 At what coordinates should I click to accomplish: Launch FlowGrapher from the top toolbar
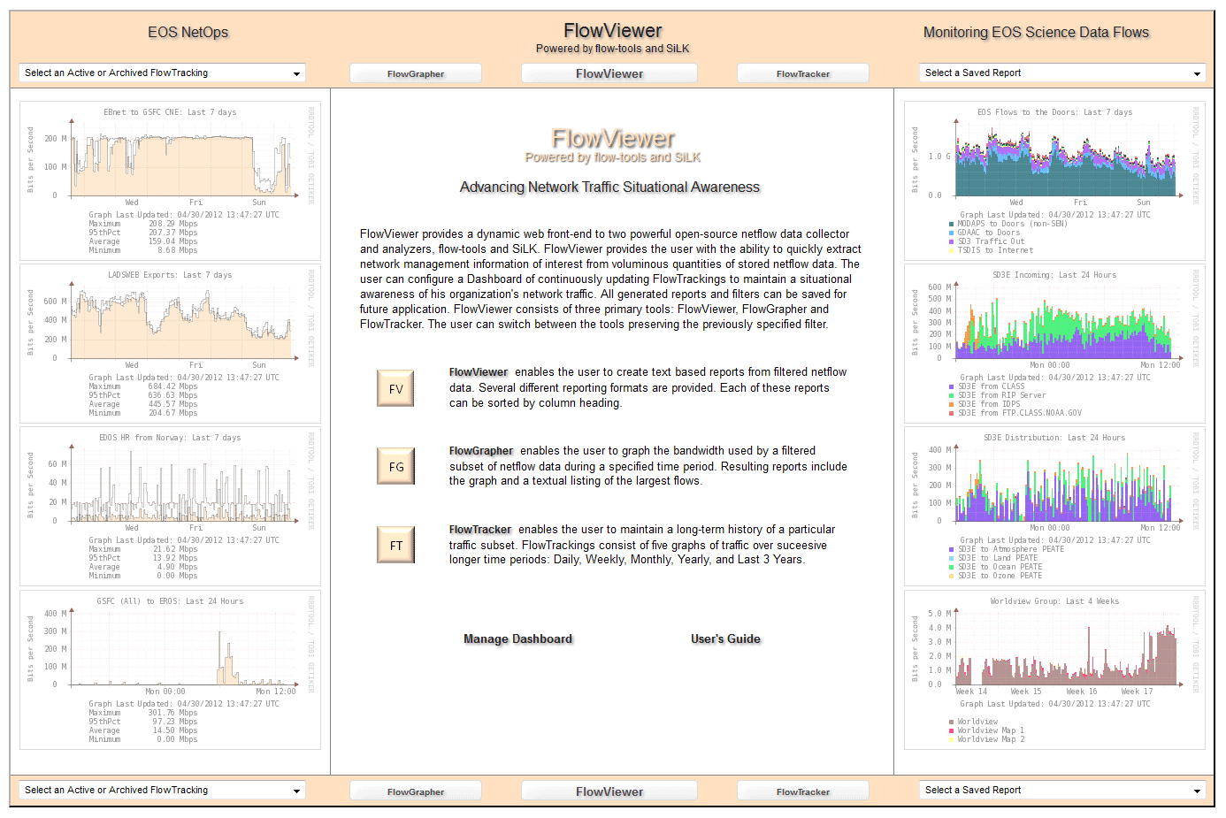416,73
